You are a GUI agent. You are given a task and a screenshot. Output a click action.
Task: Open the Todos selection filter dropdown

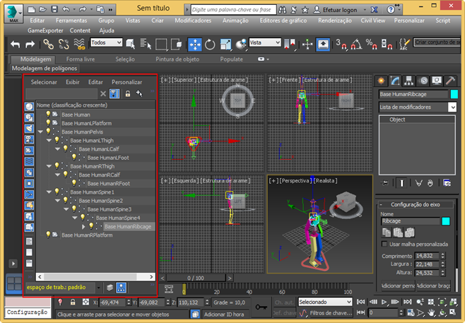point(106,42)
